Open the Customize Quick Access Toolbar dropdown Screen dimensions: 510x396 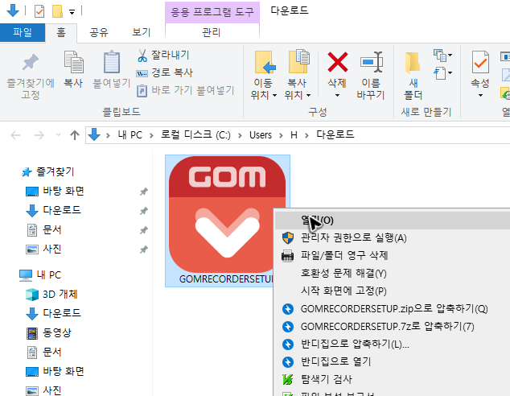(72, 12)
